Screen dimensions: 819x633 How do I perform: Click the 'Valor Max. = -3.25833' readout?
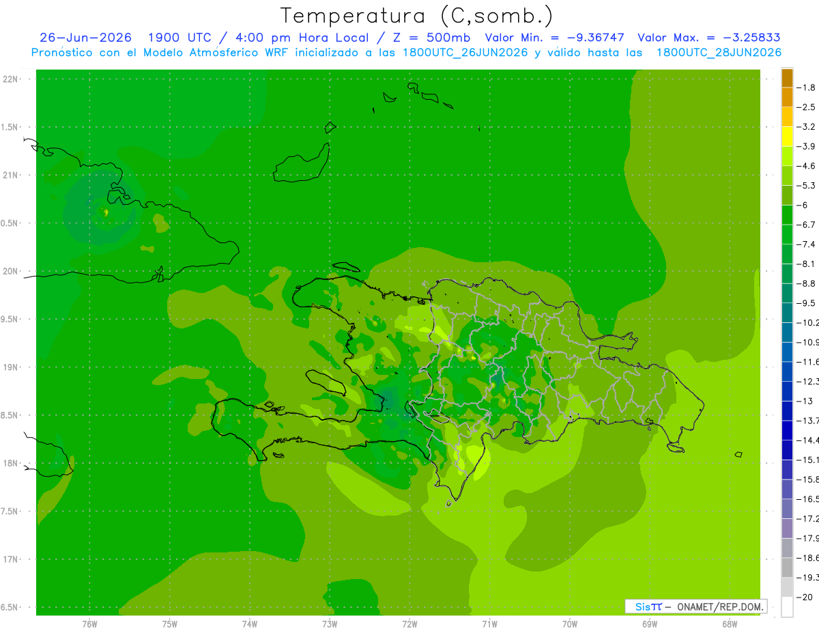(709, 38)
